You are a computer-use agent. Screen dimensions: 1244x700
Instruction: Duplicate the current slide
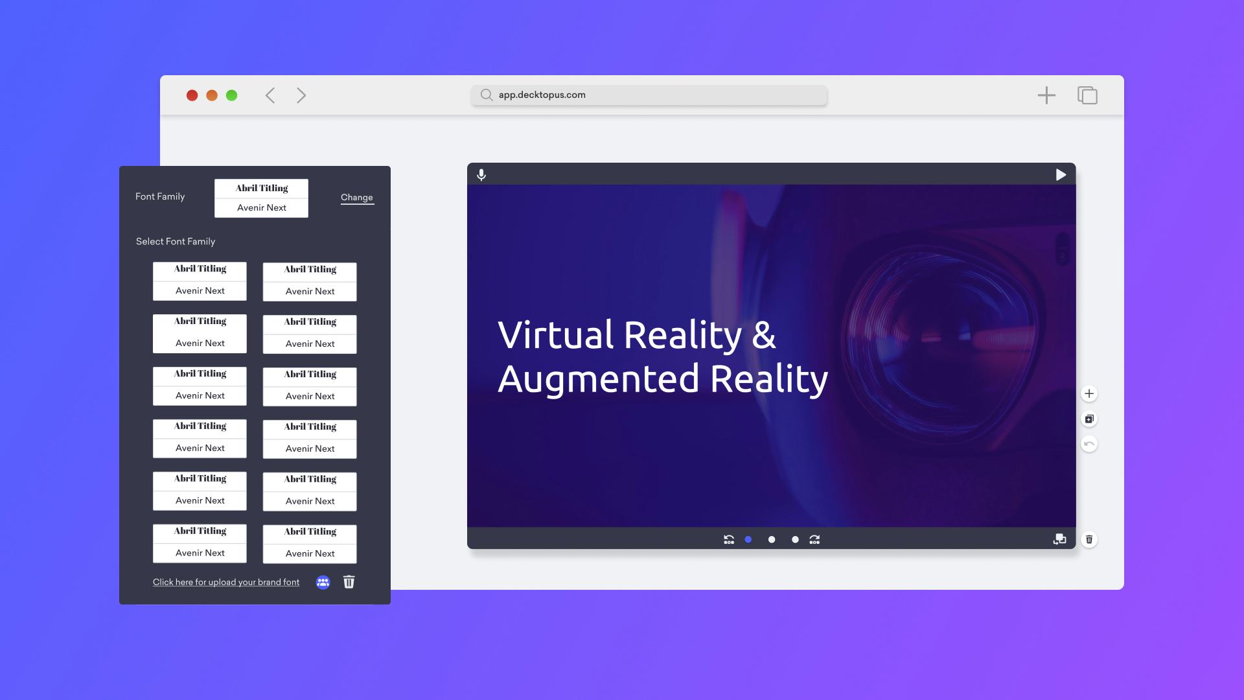click(x=1088, y=419)
